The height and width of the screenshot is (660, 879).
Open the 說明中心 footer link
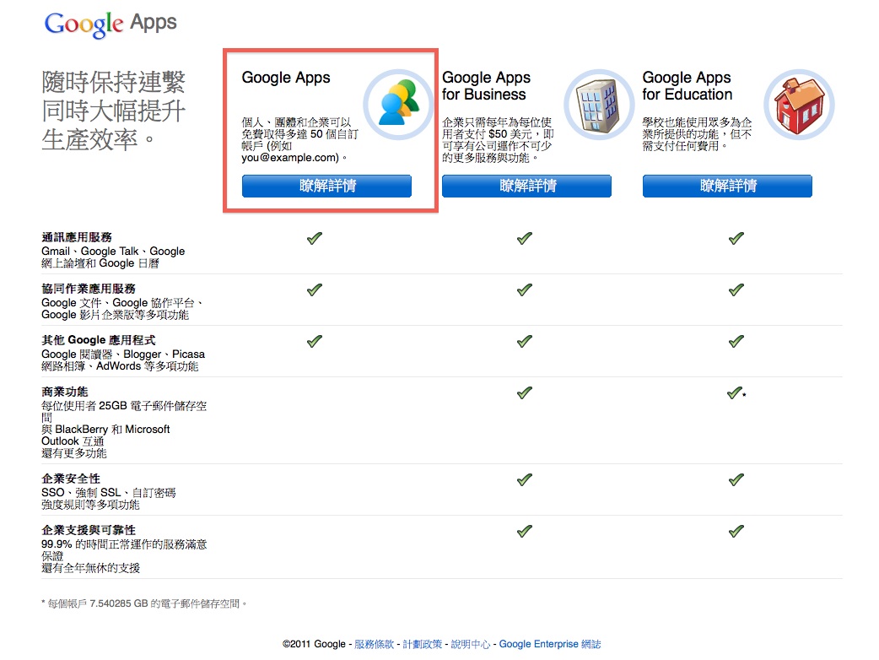coord(471,644)
